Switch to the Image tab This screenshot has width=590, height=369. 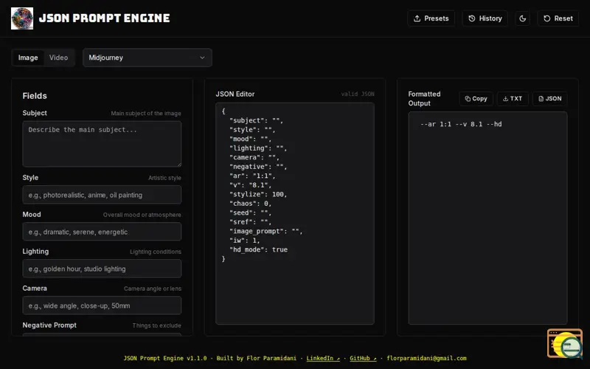tap(28, 58)
